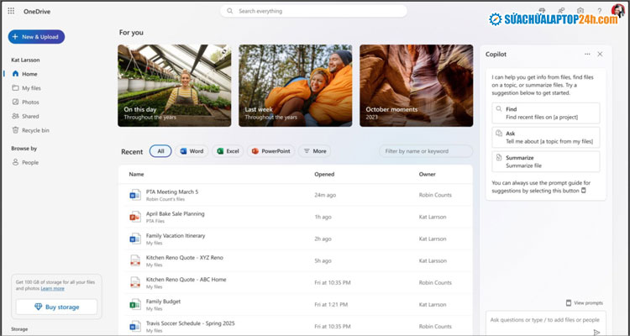Viewport: 630px width, 336px height.
Task: Click Word icon for Travis Soccer Schedule
Action: click(x=135, y=327)
